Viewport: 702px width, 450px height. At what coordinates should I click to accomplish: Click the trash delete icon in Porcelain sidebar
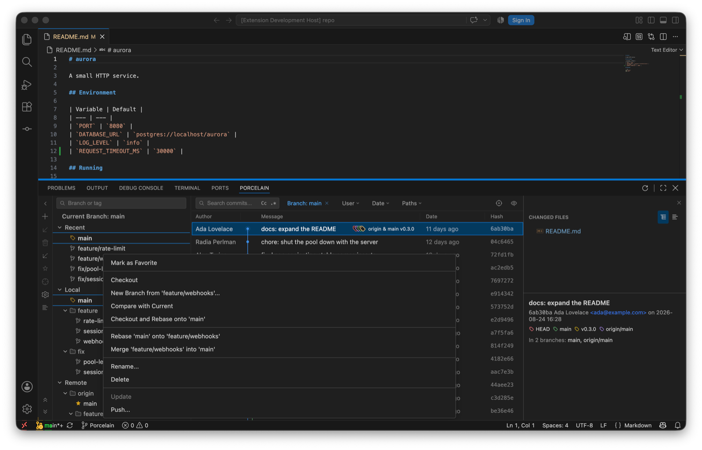(45, 242)
